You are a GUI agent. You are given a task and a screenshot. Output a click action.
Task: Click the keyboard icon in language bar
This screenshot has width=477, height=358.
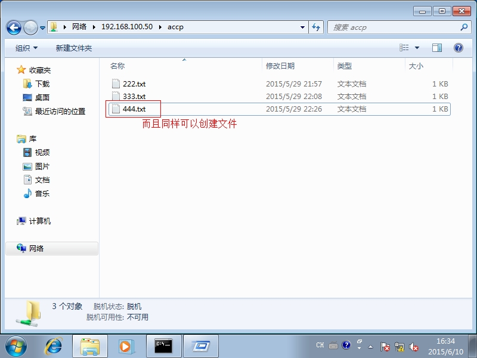tap(333, 345)
